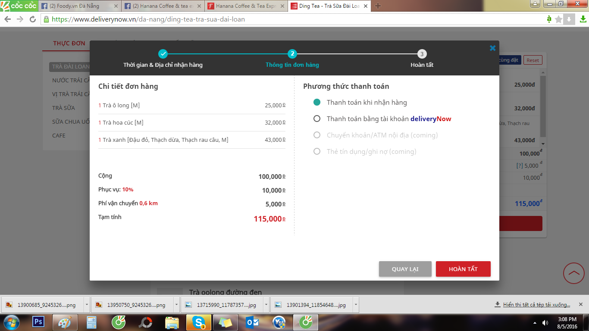Viewport: 589px width, 331px height.
Task: Open Skype from the taskbar
Action: 199,322
